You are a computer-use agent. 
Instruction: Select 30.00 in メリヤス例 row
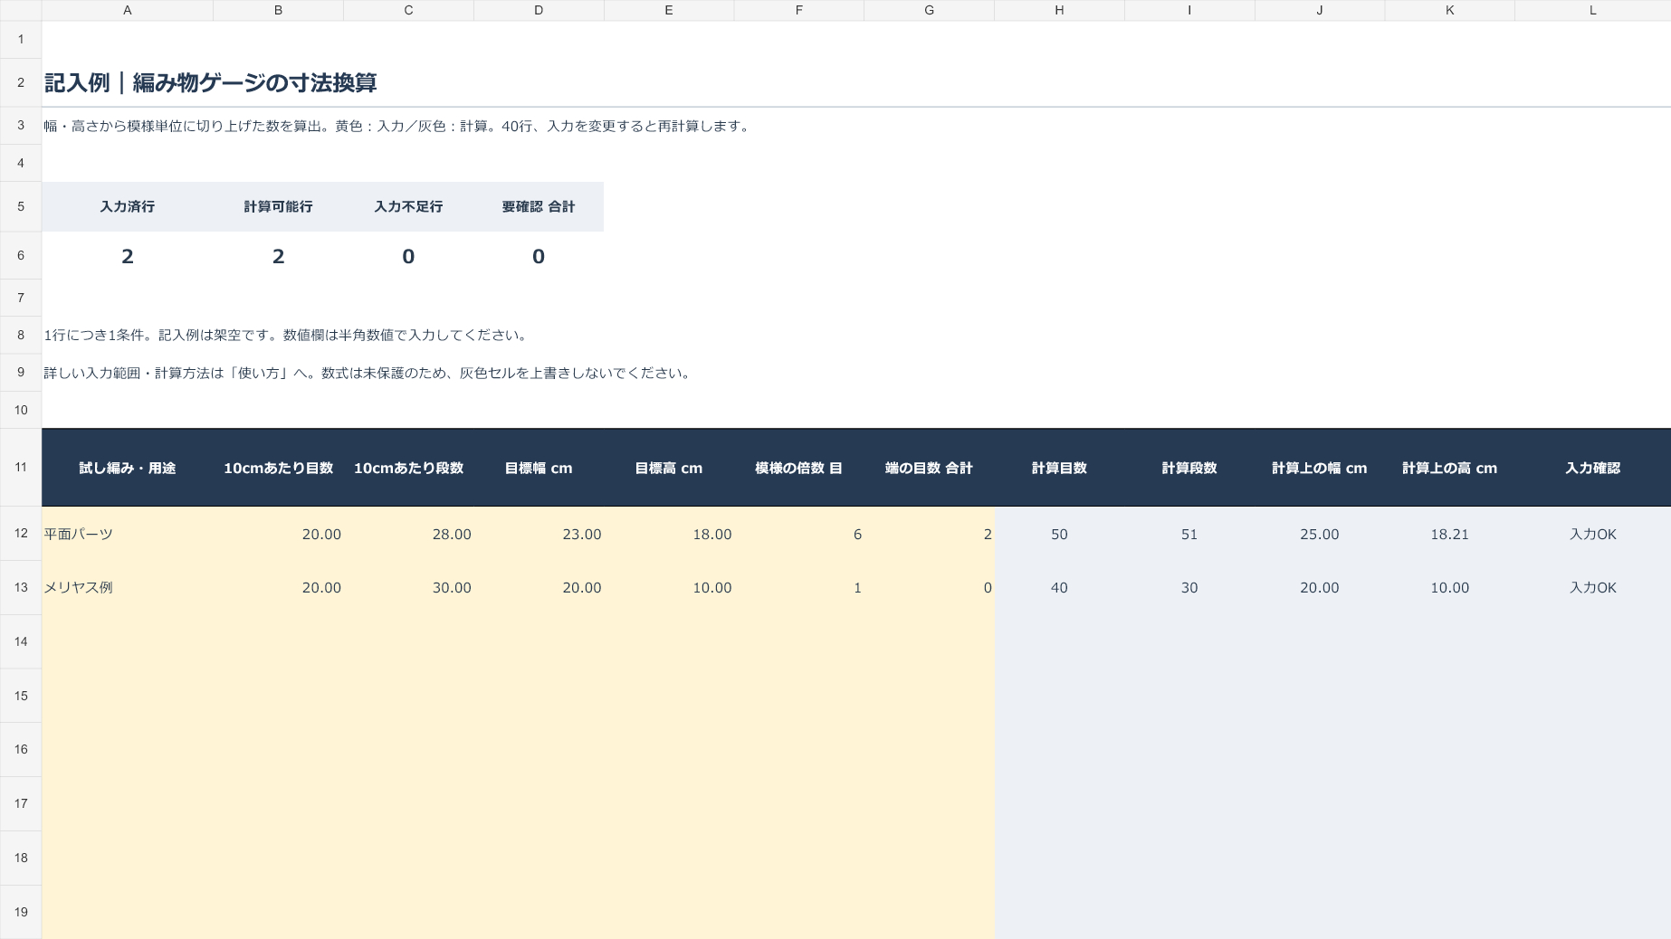tap(408, 588)
